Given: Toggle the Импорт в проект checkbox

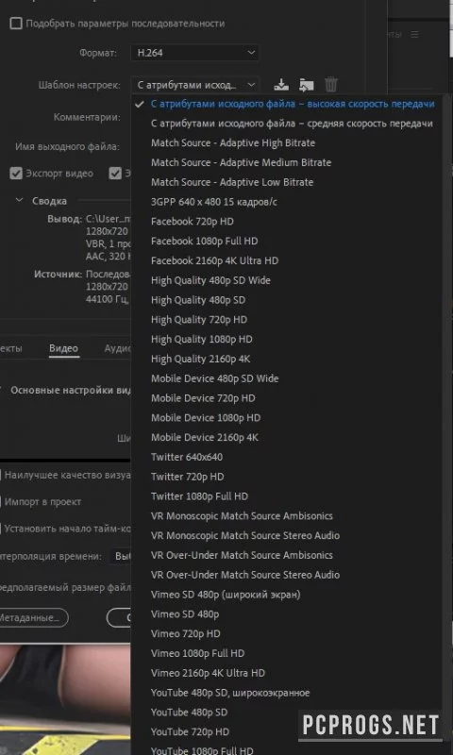Looking at the screenshot, I should (x=1, y=502).
